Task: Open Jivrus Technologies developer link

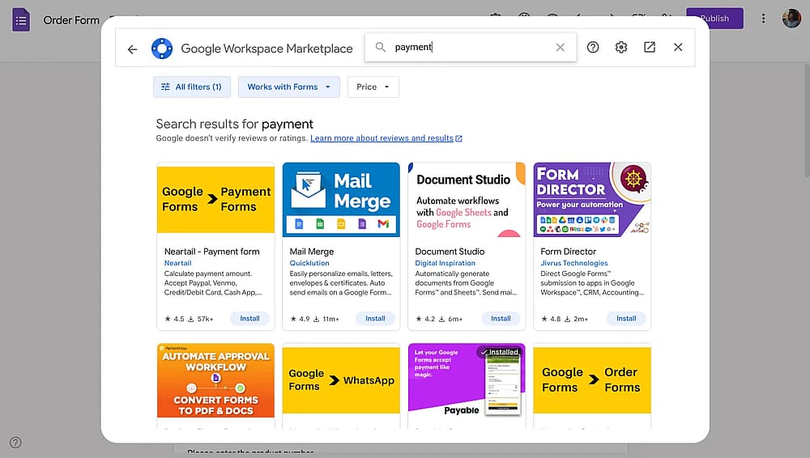Action: click(x=574, y=263)
